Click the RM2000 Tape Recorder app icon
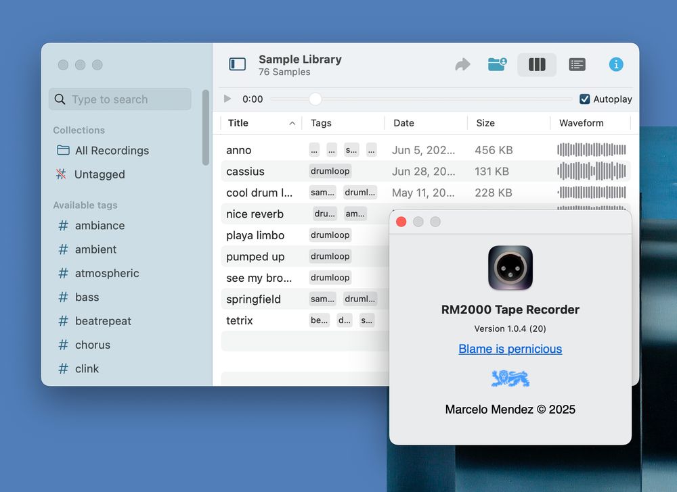 click(510, 268)
